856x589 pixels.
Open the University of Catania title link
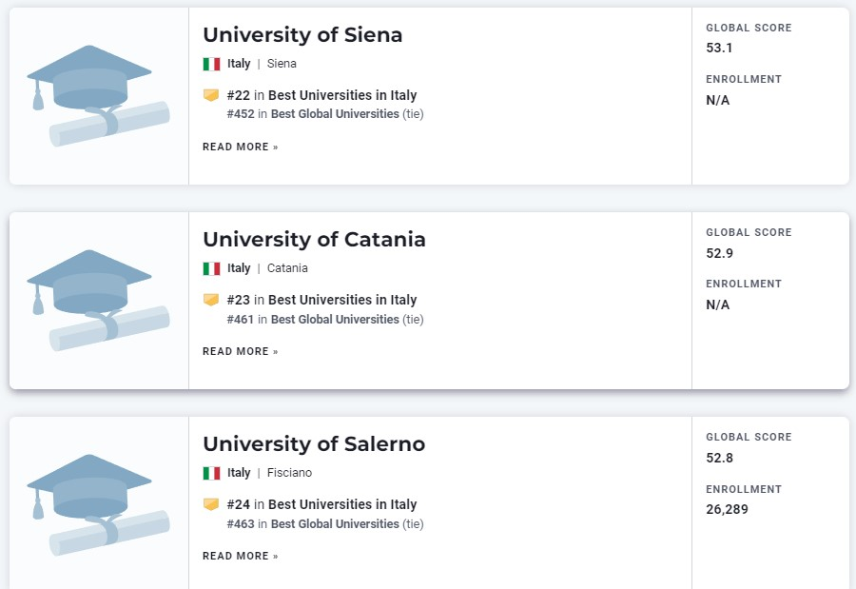314,240
